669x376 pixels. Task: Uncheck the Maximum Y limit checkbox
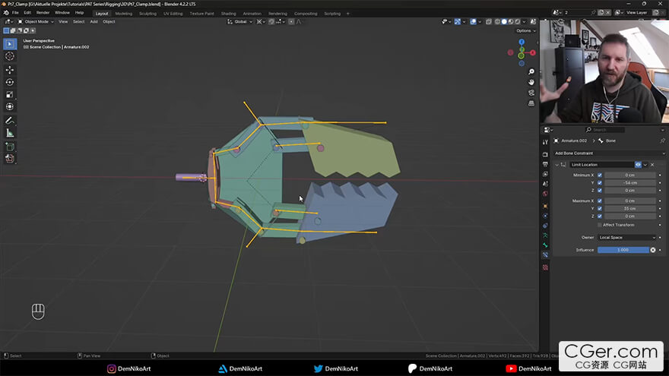pyautogui.click(x=600, y=208)
